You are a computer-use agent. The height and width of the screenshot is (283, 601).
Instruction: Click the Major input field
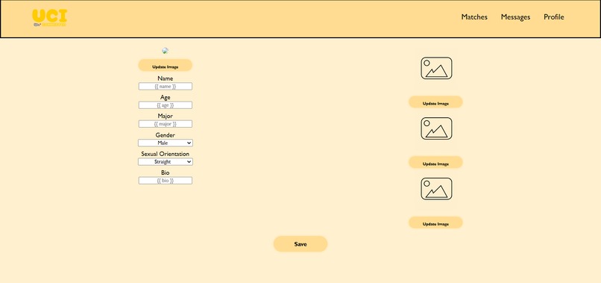pos(166,124)
